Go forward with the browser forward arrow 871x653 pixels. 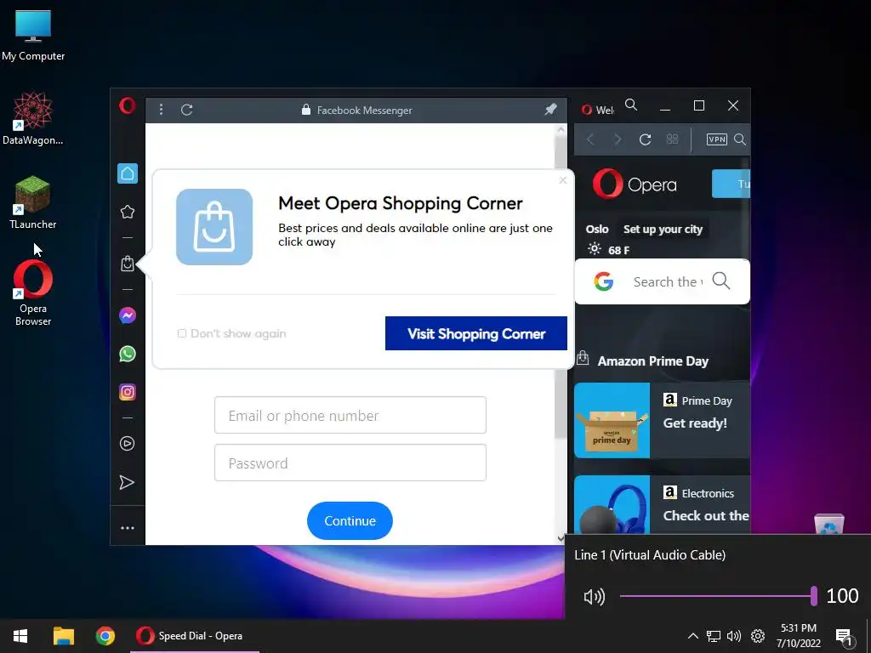[618, 139]
